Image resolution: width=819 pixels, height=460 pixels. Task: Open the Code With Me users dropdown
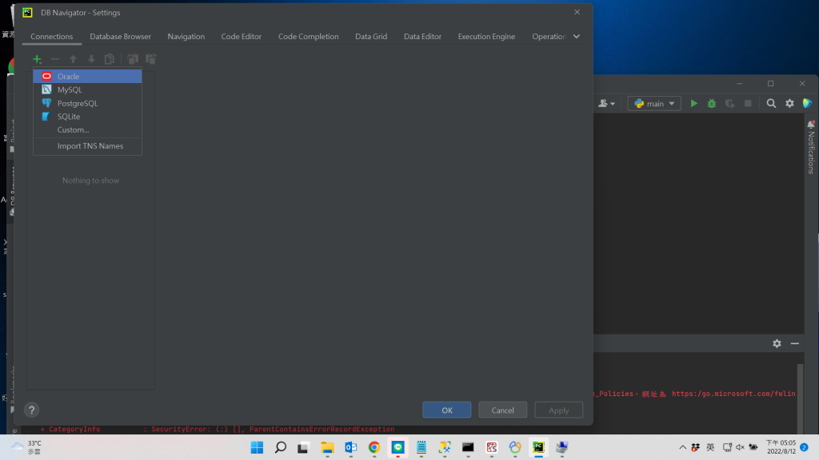(606, 103)
